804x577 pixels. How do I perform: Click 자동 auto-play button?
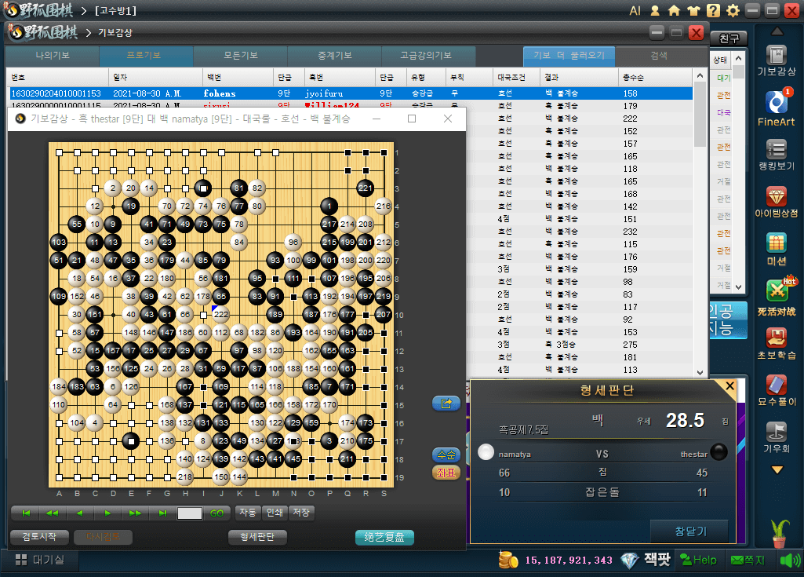(248, 513)
